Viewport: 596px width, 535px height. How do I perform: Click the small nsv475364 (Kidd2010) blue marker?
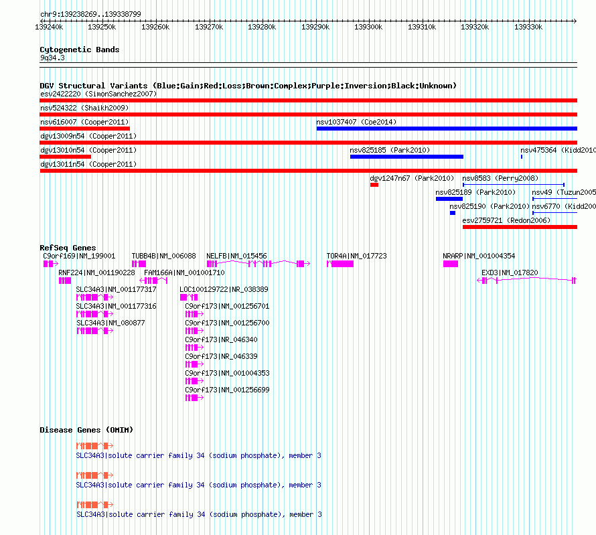pos(522,157)
